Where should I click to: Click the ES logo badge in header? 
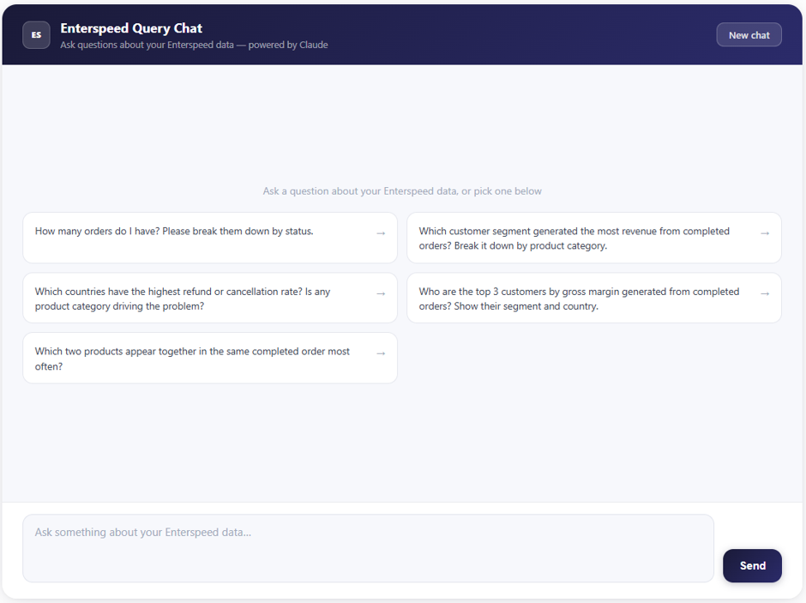36,35
